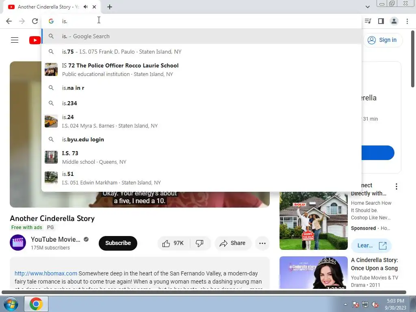Select 'is. - Google Search' suggestion
The height and width of the screenshot is (312, 416).
click(x=201, y=36)
